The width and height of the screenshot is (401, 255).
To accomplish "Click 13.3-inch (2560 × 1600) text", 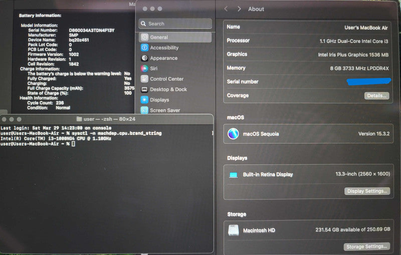I will tap(362, 174).
